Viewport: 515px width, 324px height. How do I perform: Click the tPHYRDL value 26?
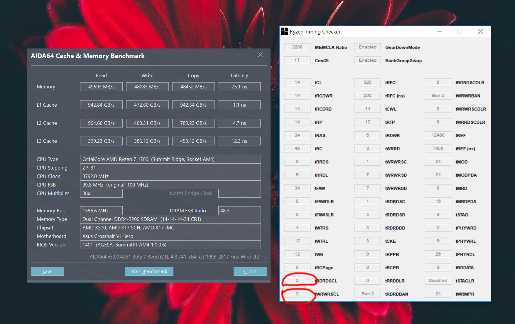pyautogui.click(x=438, y=254)
